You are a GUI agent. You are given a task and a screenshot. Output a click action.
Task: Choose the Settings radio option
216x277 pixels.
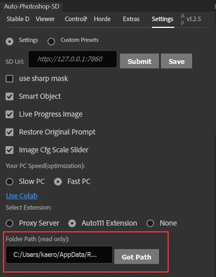coord(10,42)
